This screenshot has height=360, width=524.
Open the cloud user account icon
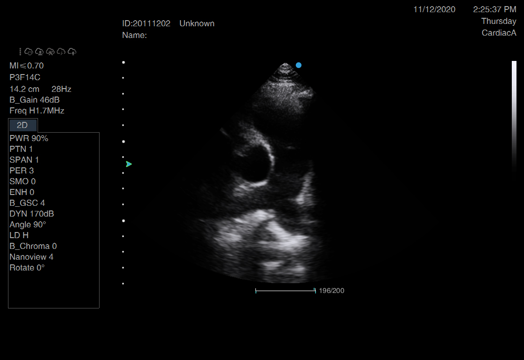click(x=39, y=52)
